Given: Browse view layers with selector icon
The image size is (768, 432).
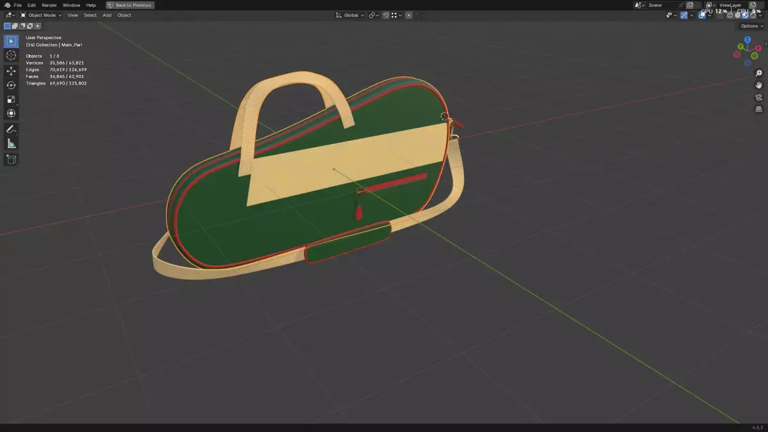Looking at the screenshot, I should click(710, 5).
